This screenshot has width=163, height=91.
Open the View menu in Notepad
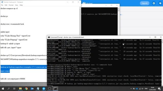pos(16,5)
